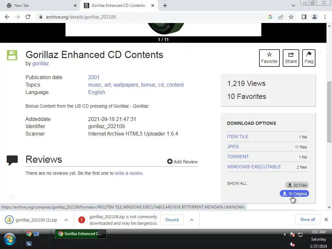
Task: Follow the 2001 publication date link
Action: pyautogui.click(x=94, y=77)
